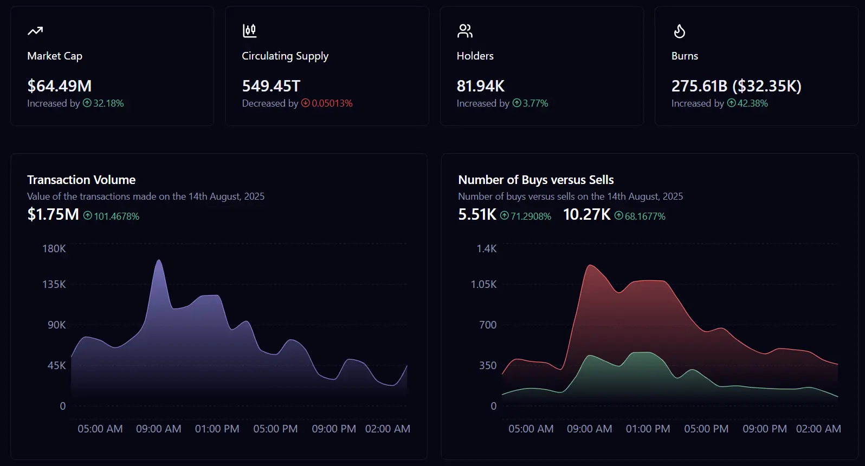Click the green up-arrow beside 32.18%
The height and width of the screenshot is (466, 865).
(x=87, y=103)
